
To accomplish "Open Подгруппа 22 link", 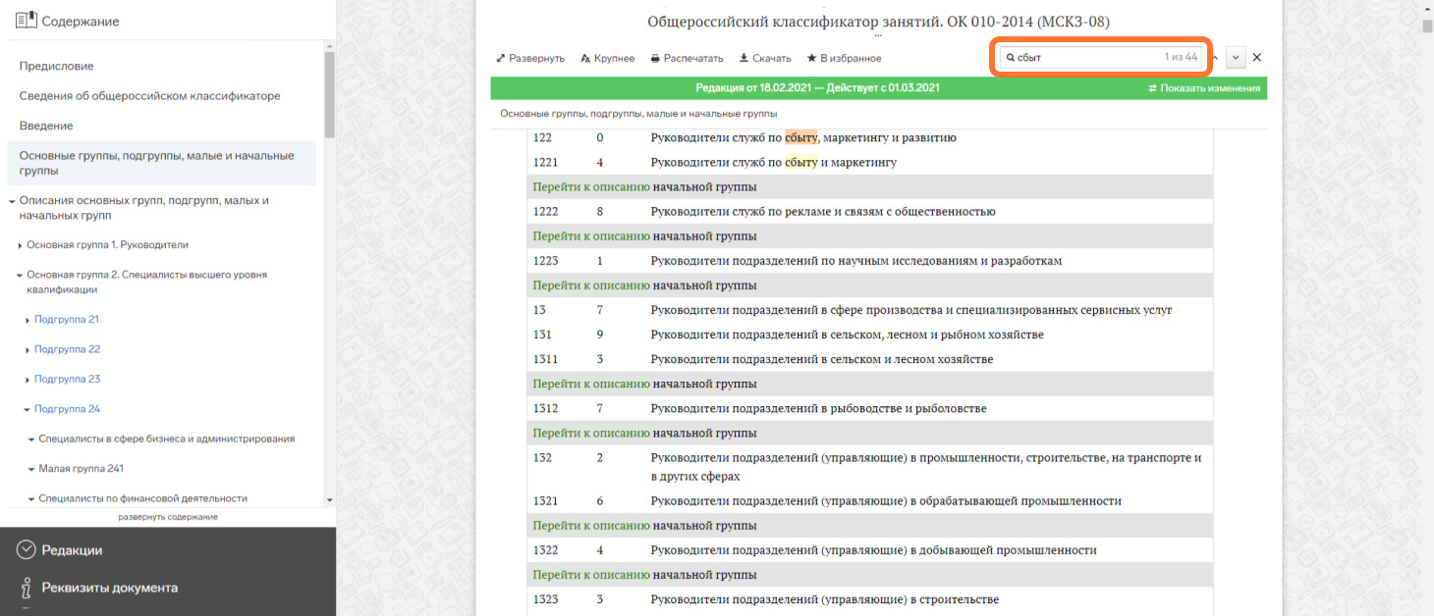I will coord(67,349).
